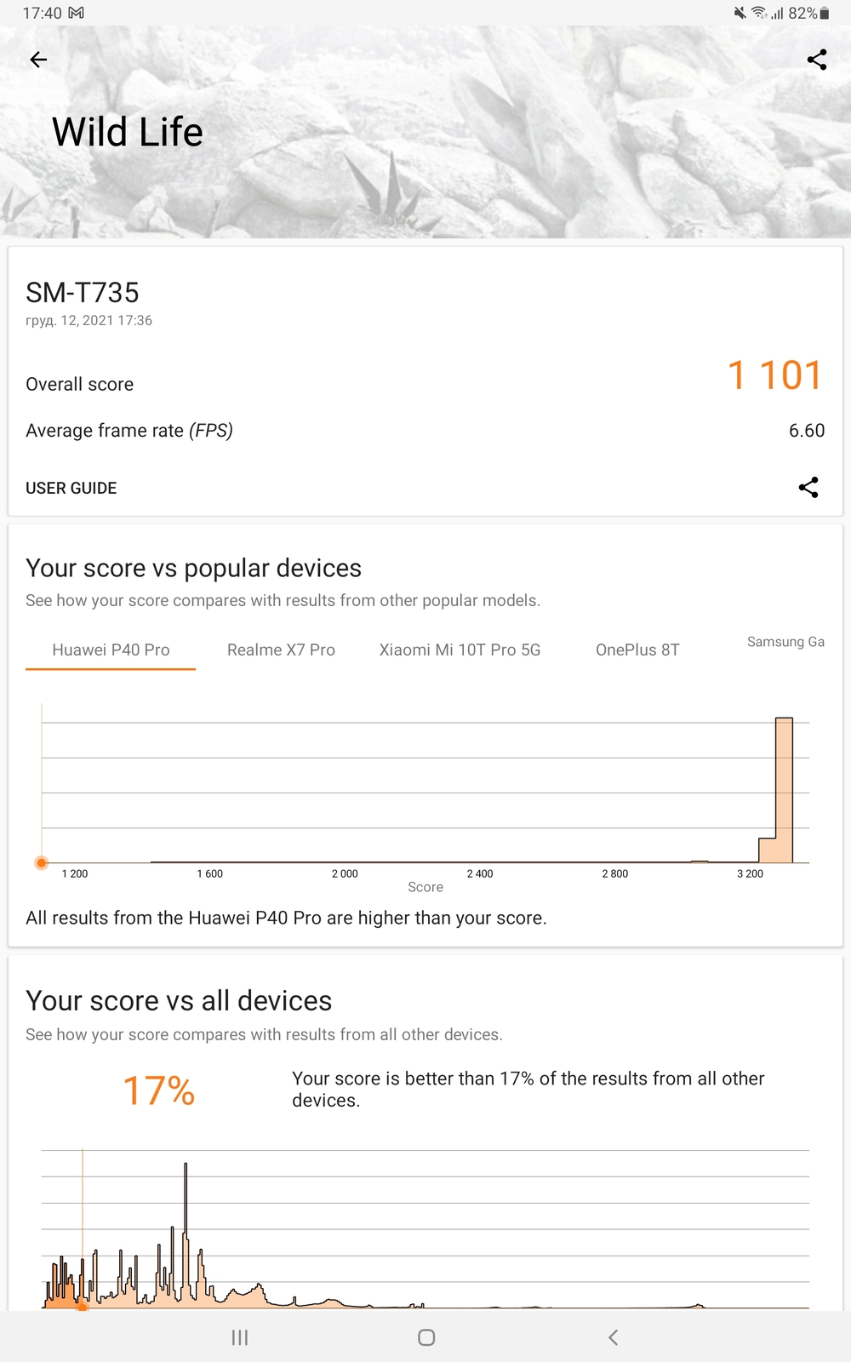Tap the back arrow icon
Screen dimensions: 851x1362
[x=38, y=60]
